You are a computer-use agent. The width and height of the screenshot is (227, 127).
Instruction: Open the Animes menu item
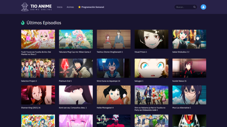pos(70,7)
